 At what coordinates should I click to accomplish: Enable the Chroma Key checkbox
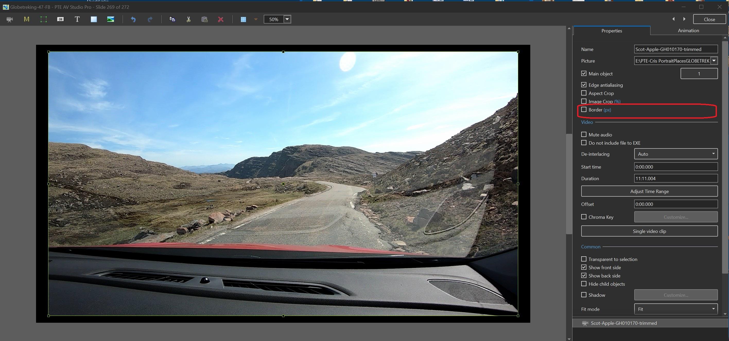click(x=584, y=216)
